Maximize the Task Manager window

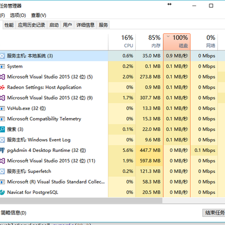coord(211,6)
